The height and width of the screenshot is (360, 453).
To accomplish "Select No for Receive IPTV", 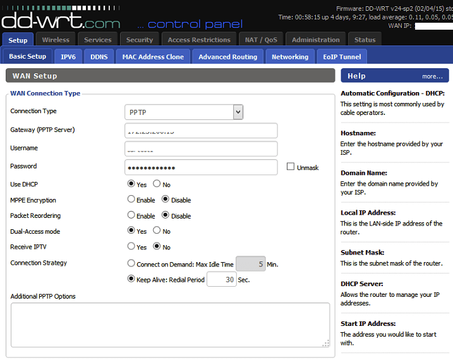I will (157, 246).
